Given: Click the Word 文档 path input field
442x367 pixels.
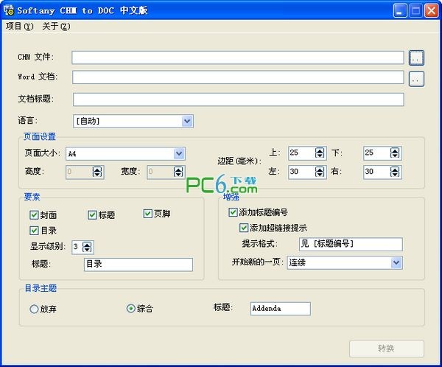Looking at the screenshot, I should tap(238, 77).
